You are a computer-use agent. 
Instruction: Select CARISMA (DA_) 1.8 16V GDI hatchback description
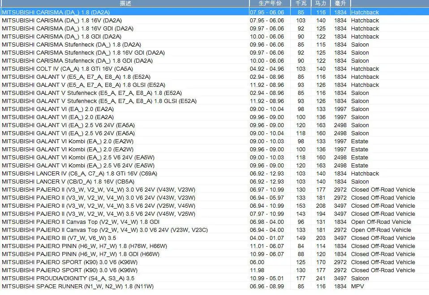(x=68, y=29)
